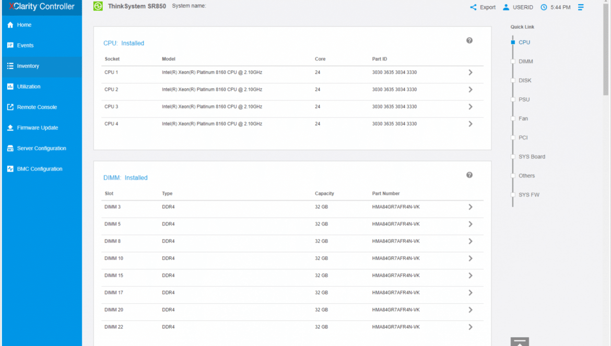Jump to PSU via Quick Link

(524, 100)
